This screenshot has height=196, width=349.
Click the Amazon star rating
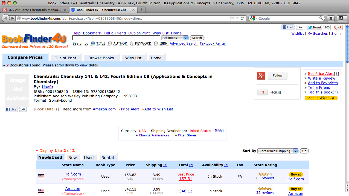pos(265,189)
